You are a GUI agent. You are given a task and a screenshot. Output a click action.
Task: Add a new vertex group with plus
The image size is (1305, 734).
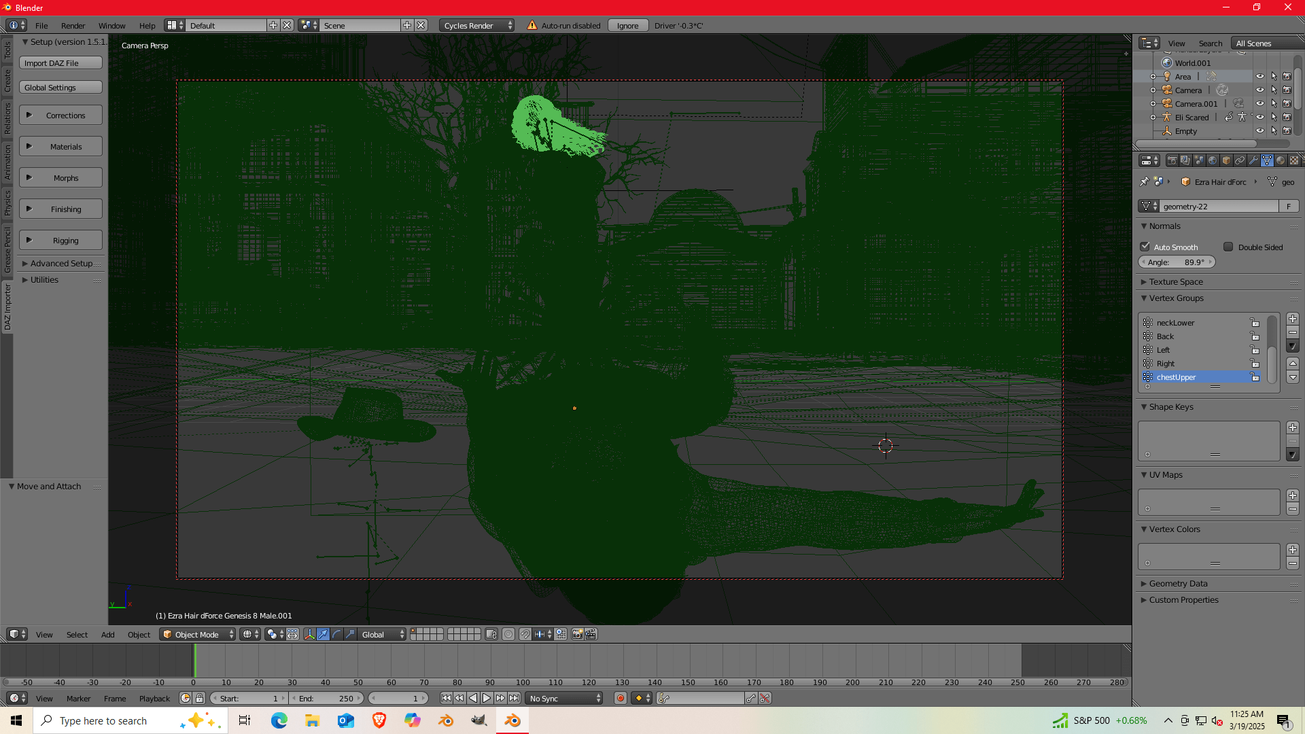pos(1293,319)
